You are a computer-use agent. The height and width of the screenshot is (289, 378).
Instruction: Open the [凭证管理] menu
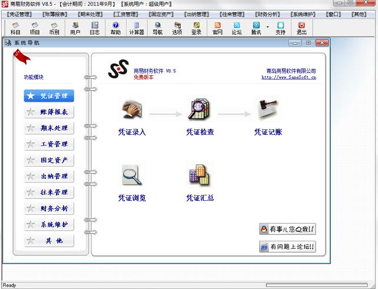click(x=19, y=15)
